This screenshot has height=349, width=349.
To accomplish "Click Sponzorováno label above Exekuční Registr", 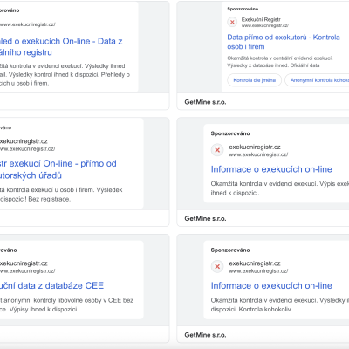I will click(x=243, y=9).
